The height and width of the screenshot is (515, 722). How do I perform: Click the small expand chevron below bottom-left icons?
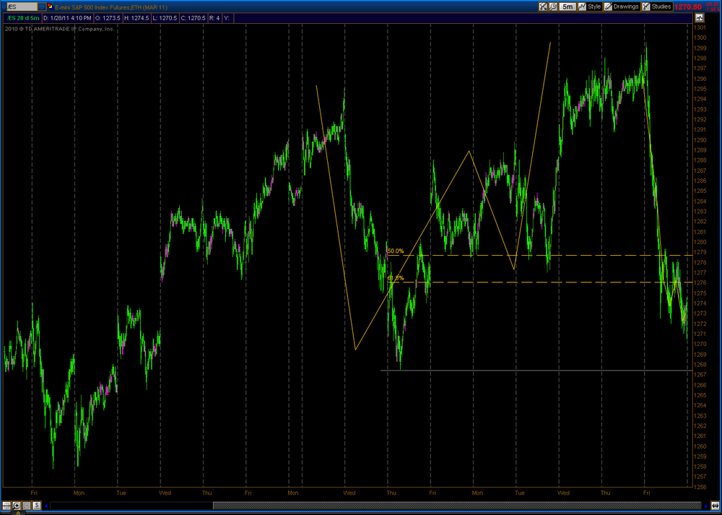tap(18, 513)
